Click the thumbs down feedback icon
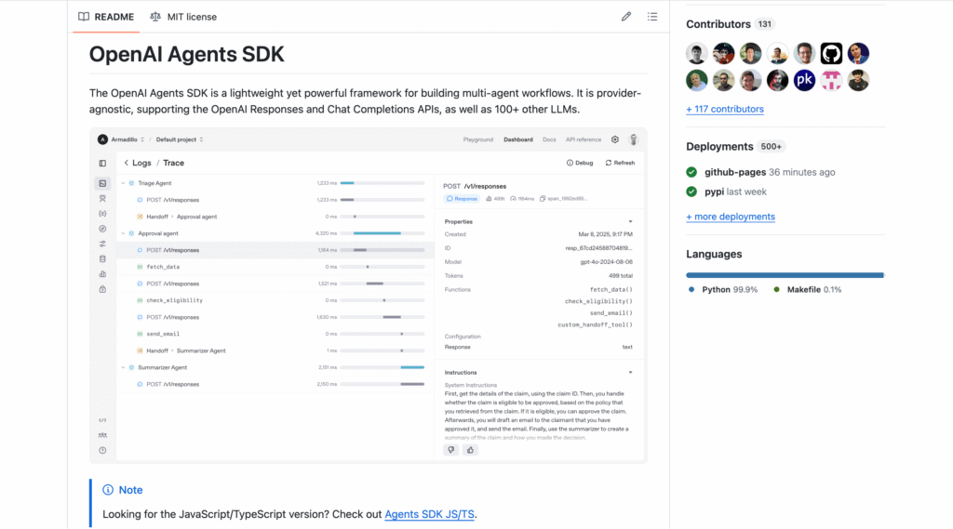The image size is (953, 529). 451,450
